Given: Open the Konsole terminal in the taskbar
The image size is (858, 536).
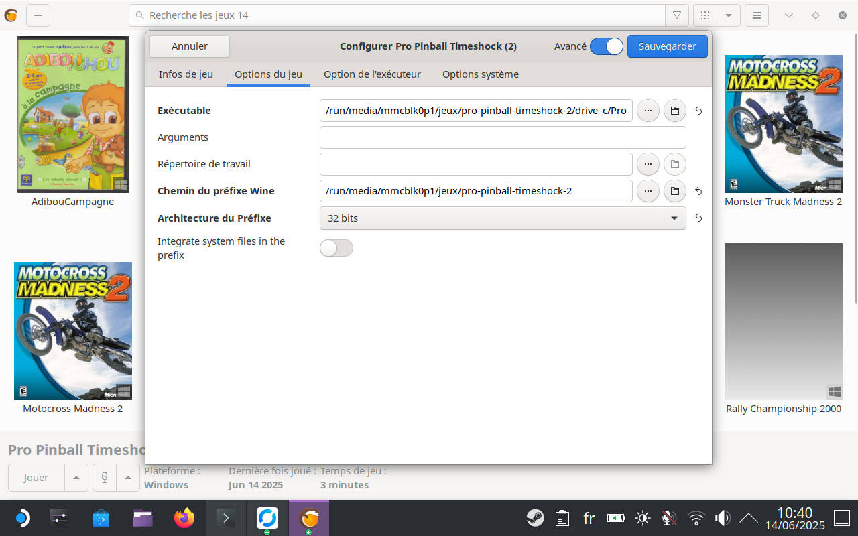Looking at the screenshot, I should [225, 518].
